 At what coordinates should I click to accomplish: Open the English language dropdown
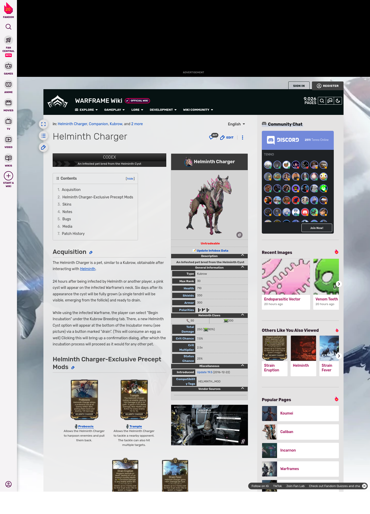click(236, 124)
